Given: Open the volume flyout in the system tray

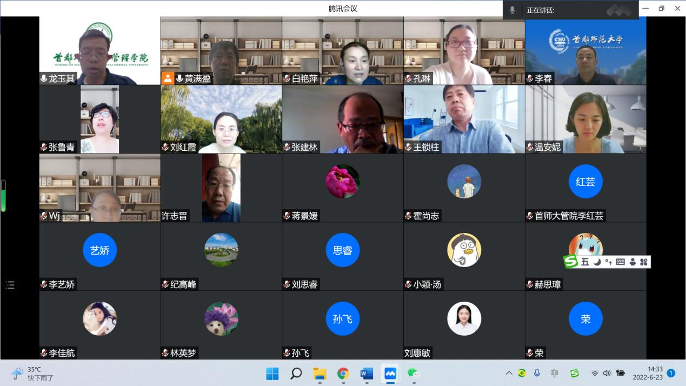Looking at the screenshot, I should point(607,373).
